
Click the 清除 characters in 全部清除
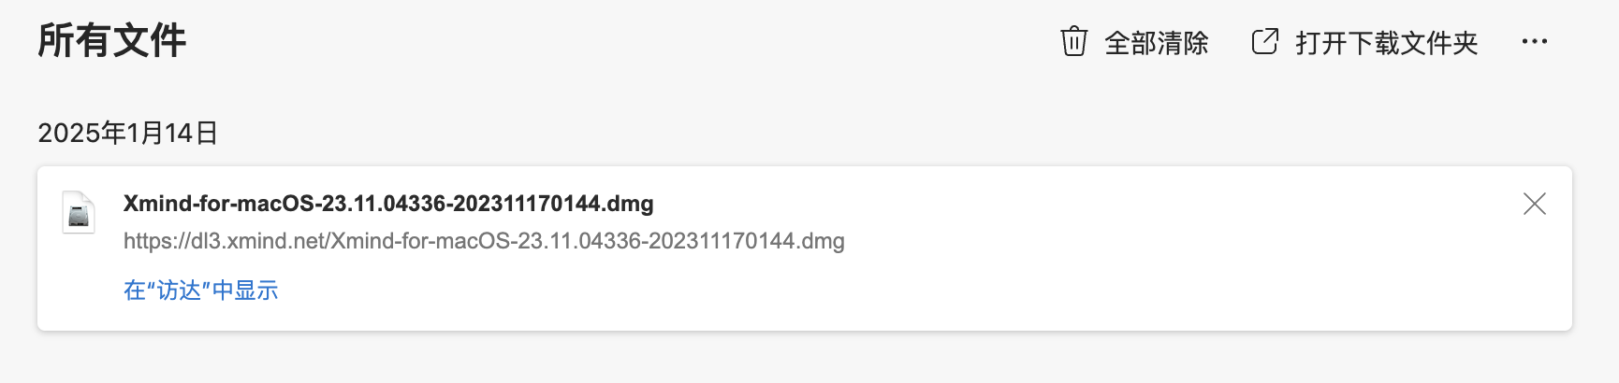(1183, 43)
